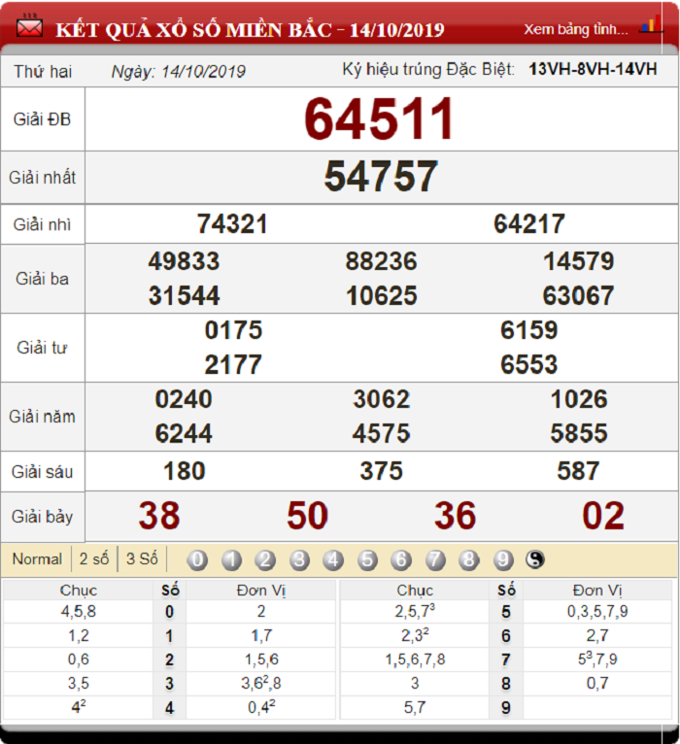Click the envelope mail icon in header
680x744 pixels.
[x=29, y=26]
